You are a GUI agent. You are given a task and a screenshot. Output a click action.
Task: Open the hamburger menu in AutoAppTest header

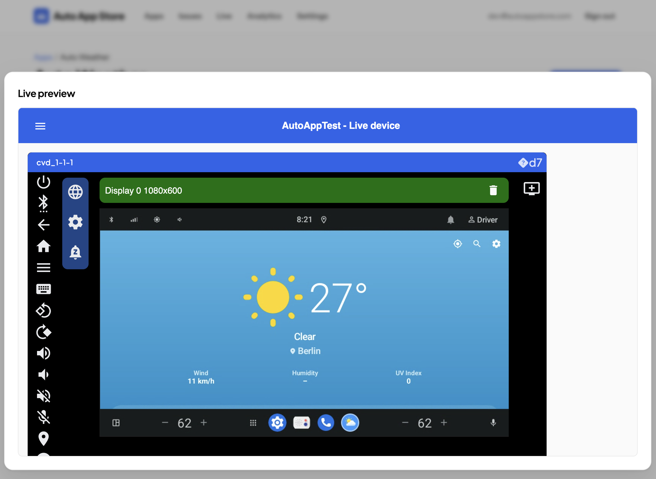pyautogui.click(x=40, y=126)
